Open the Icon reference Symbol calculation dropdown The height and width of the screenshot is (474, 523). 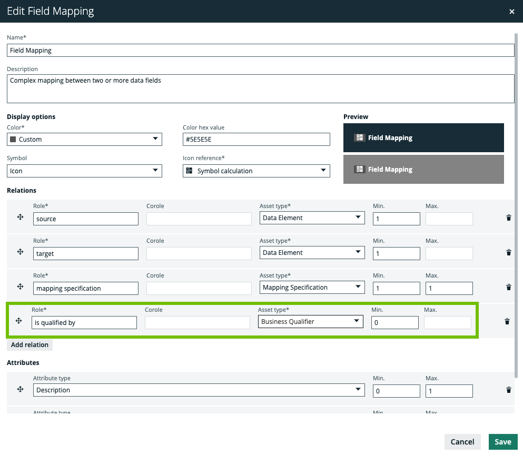tap(256, 171)
